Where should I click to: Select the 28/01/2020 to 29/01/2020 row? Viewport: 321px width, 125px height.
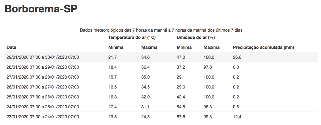[43, 67]
